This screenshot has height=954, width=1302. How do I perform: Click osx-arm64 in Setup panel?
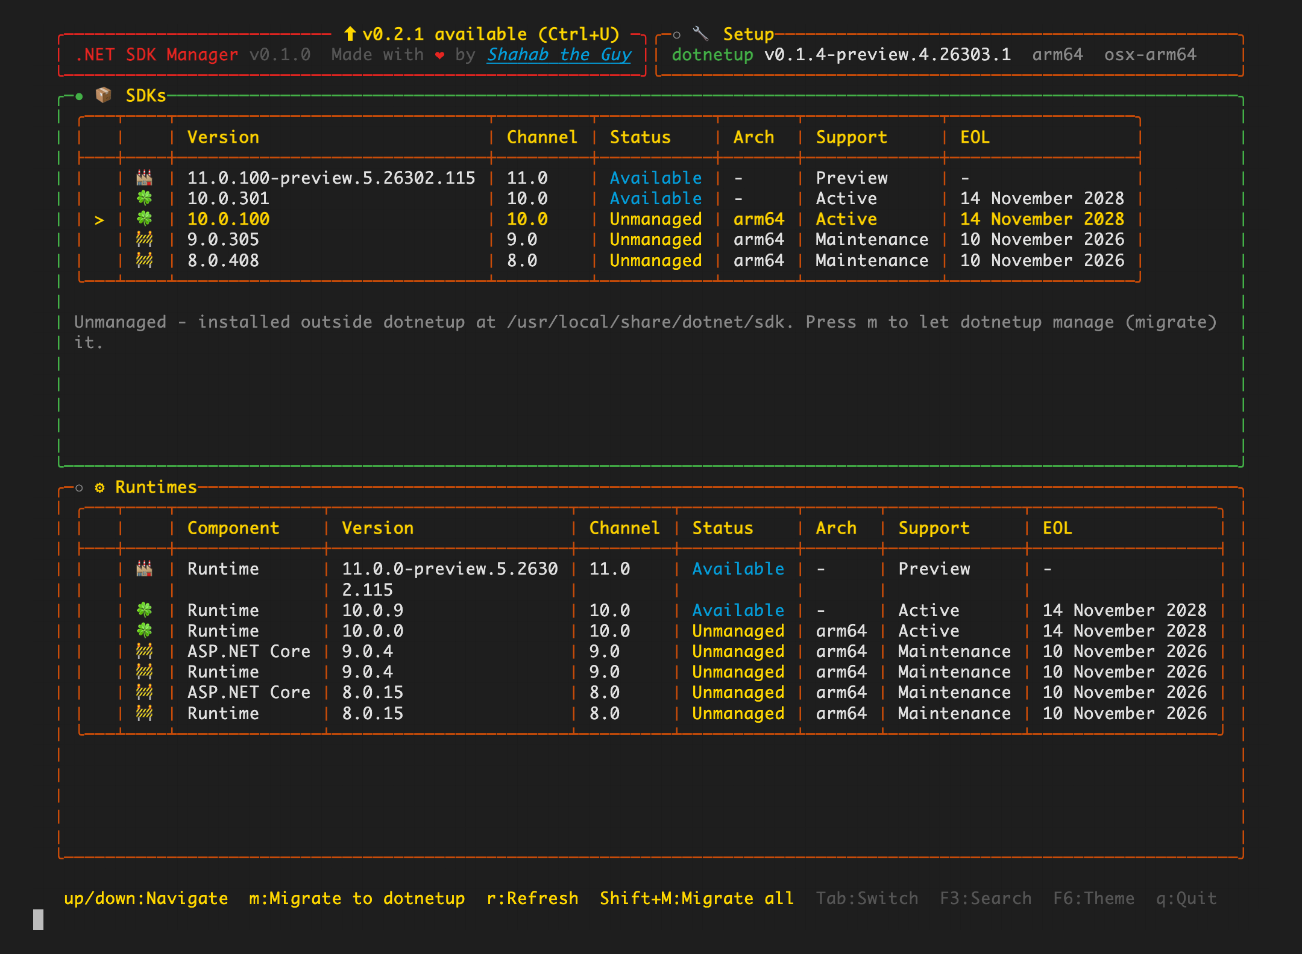click(1150, 55)
